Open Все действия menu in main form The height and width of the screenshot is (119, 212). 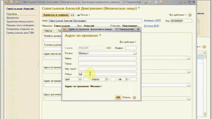(178, 15)
